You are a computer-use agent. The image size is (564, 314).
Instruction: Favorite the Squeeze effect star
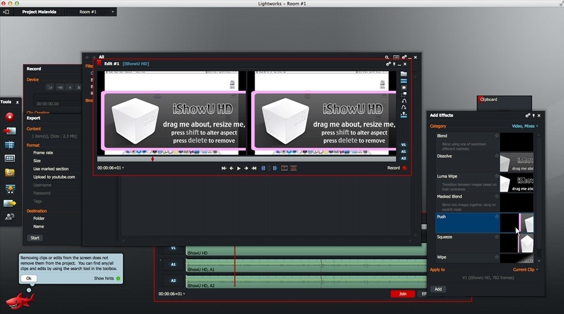(x=497, y=237)
